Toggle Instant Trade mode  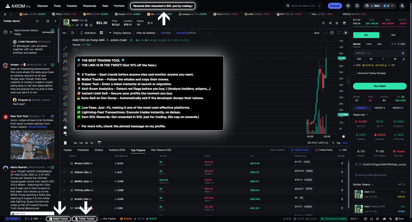point(299,150)
